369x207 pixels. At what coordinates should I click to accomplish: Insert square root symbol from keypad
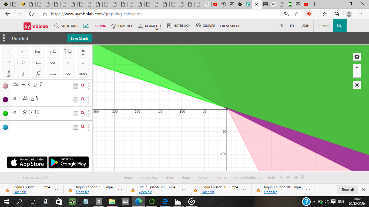pos(53,51)
